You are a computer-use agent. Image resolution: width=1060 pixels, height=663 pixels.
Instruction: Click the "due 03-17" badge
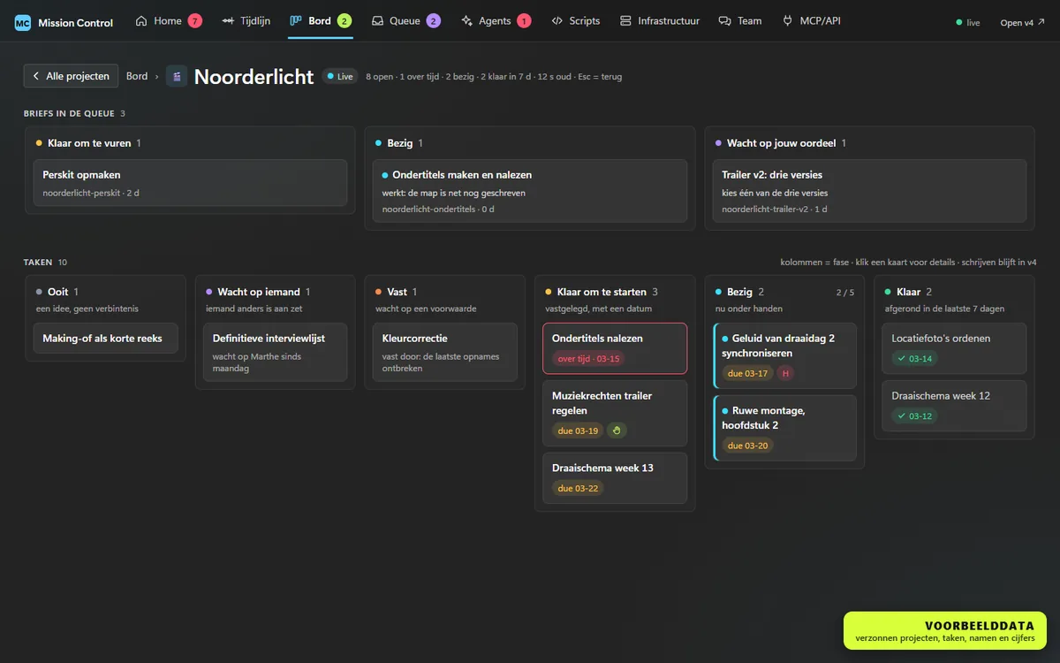pos(747,373)
